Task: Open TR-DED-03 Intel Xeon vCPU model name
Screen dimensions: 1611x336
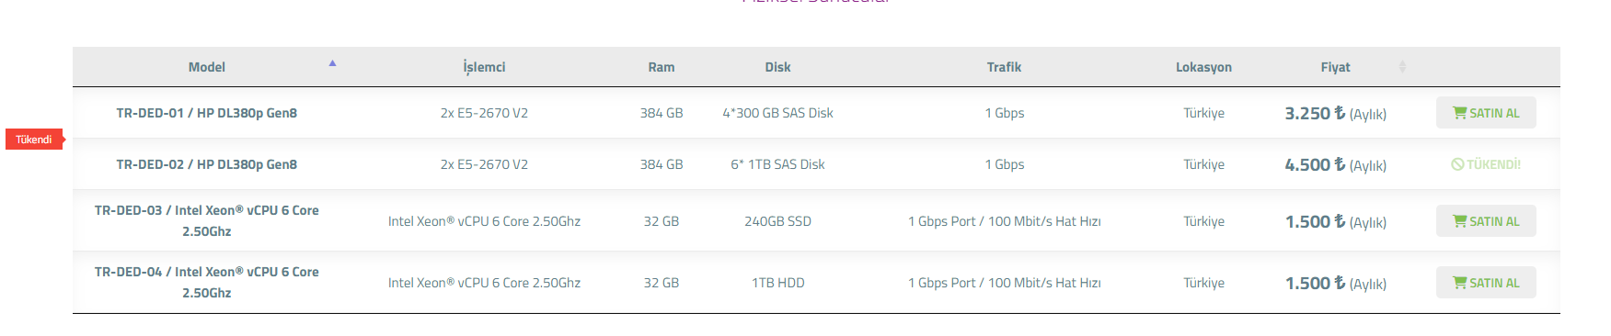Action: [207, 221]
